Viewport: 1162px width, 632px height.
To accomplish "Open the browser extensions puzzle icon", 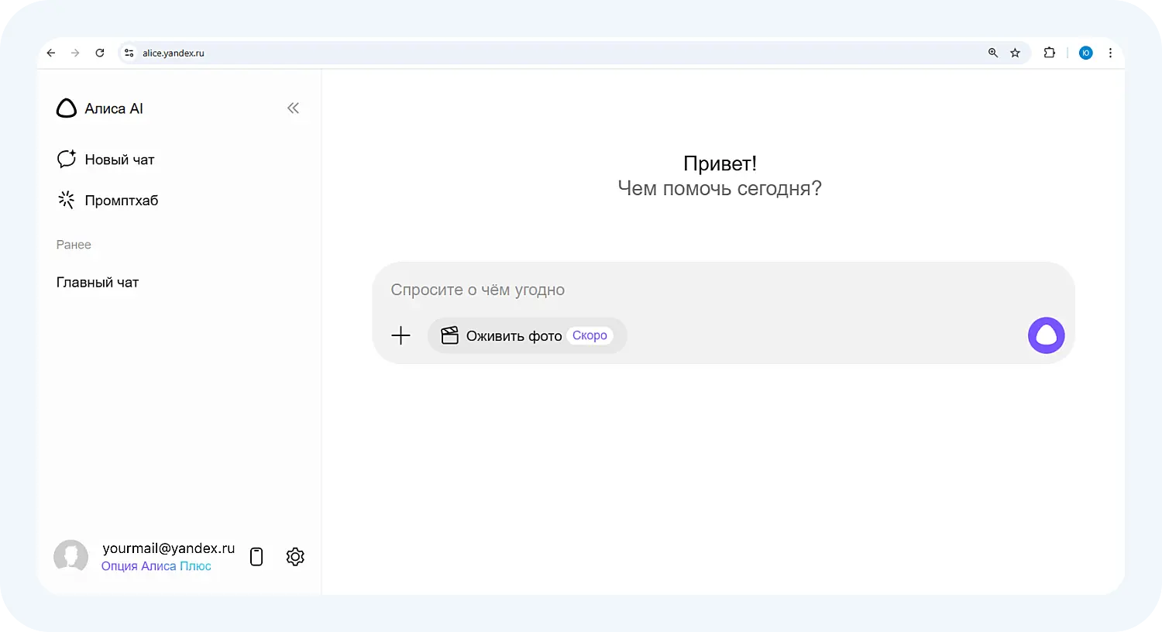I will 1050,53.
